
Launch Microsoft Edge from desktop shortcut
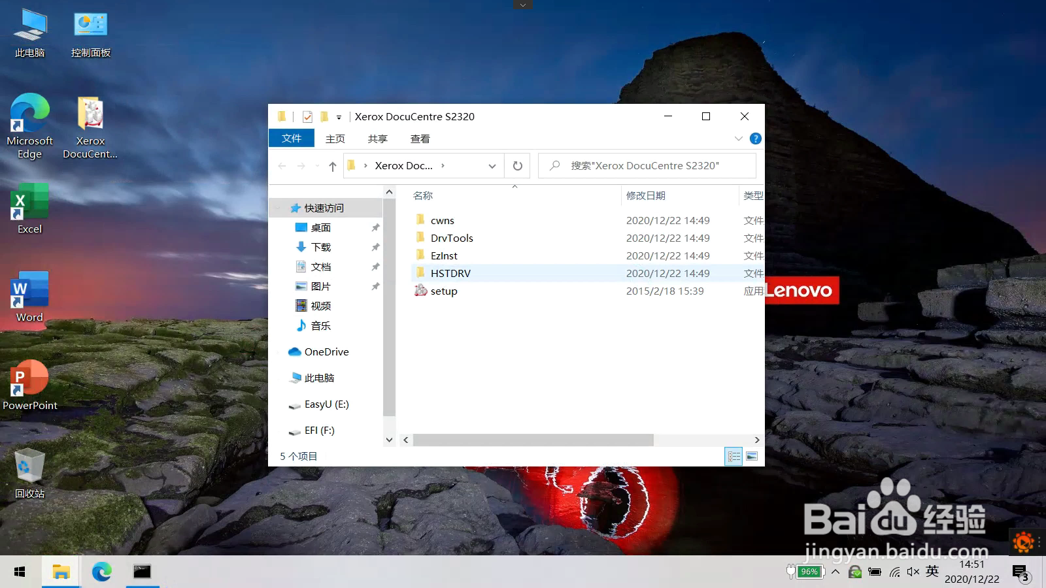[30, 126]
